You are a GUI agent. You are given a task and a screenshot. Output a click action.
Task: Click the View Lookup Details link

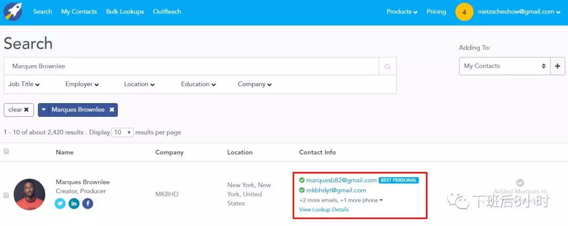[324, 210]
